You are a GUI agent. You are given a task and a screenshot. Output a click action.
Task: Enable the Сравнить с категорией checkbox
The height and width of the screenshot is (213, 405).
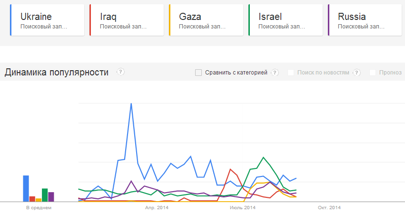tap(198, 73)
